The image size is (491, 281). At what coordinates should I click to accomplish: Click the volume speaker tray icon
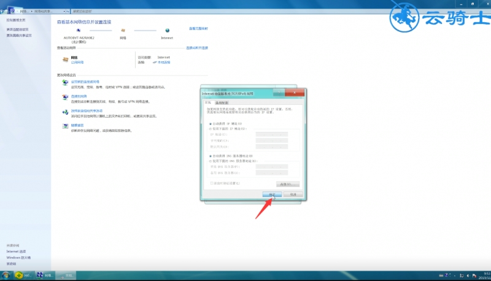click(x=468, y=275)
